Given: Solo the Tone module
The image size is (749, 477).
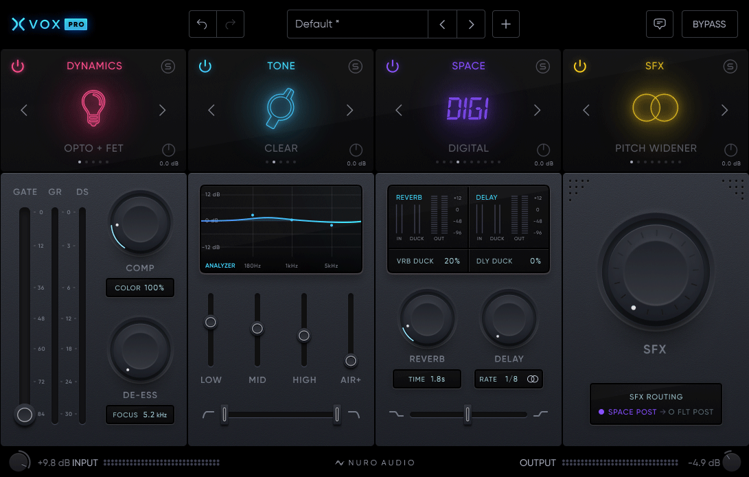Looking at the screenshot, I should [x=356, y=67].
